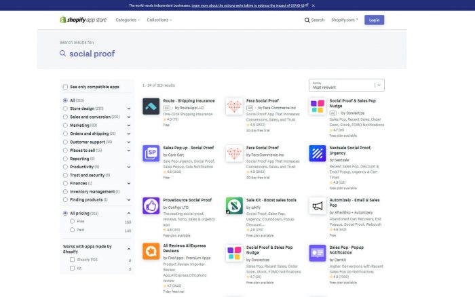Screen dimensions: 475x297
Task: Open Sale Kit - Boost sales tools icon
Action: click(x=234, y=205)
